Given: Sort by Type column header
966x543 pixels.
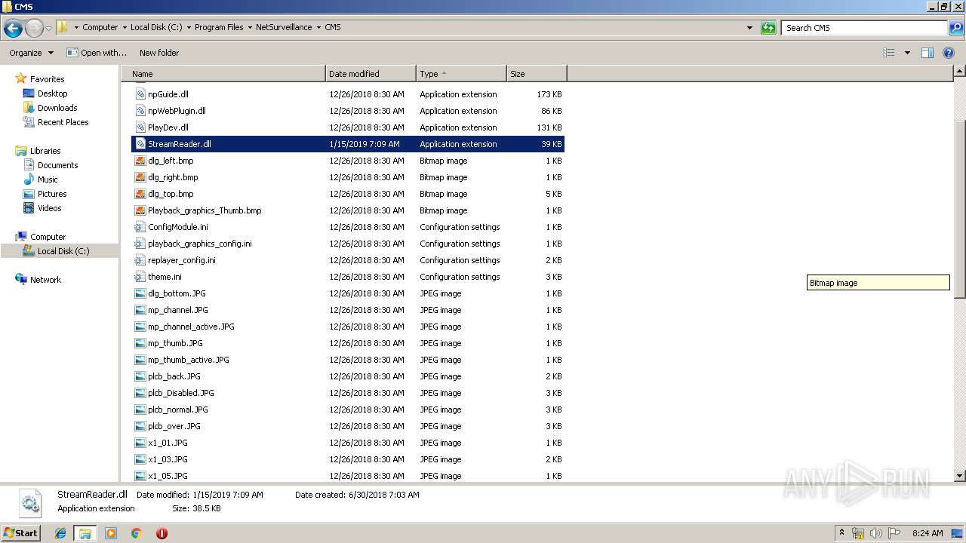Looking at the screenshot, I should [x=461, y=74].
